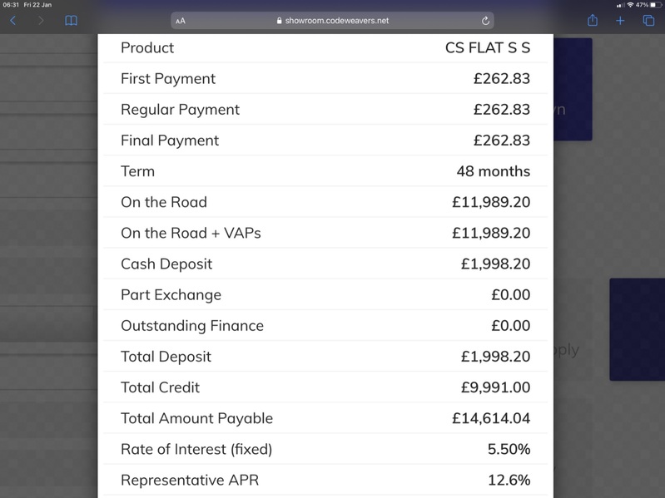
Task: Tap the Cash Deposit £1,998.20 value
Action: 495,264
